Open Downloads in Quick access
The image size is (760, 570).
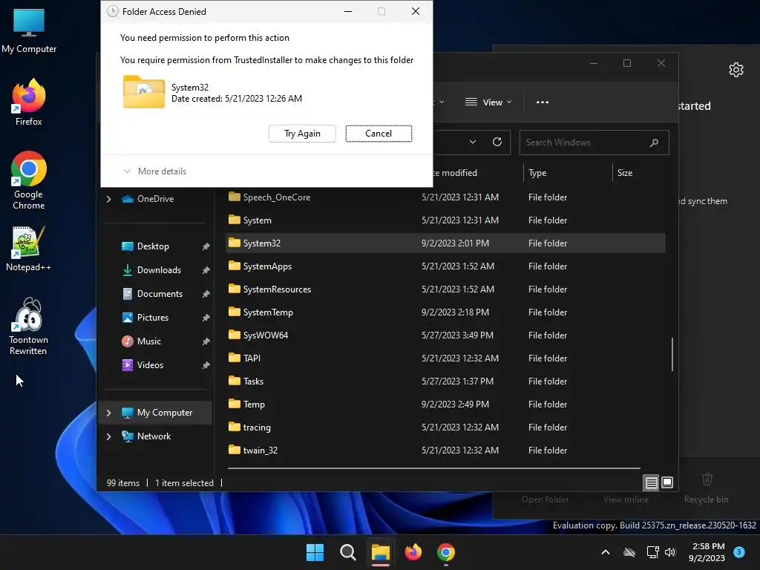pyautogui.click(x=159, y=270)
